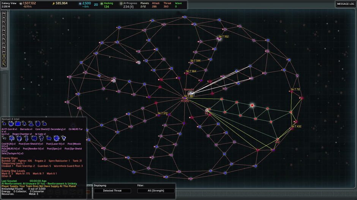Click the 'Enemy Ship Levels' heading

coord(13,171)
